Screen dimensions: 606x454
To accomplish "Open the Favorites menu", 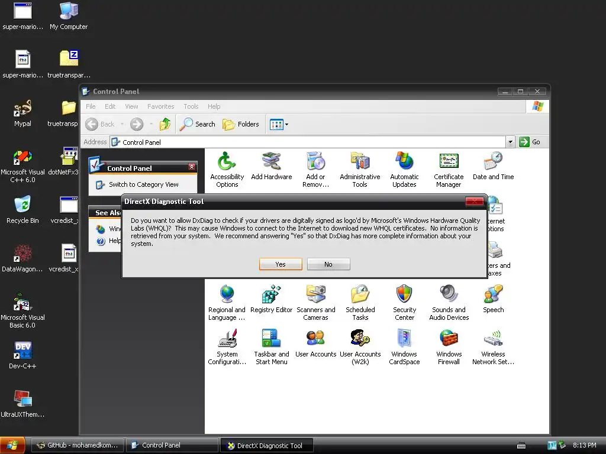I will [x=161, y=106].
